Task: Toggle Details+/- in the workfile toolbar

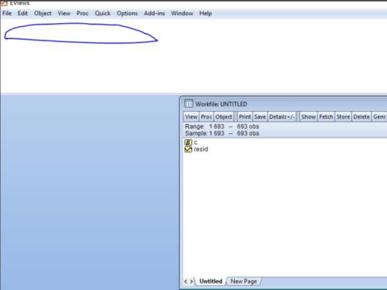Action: 282,117
